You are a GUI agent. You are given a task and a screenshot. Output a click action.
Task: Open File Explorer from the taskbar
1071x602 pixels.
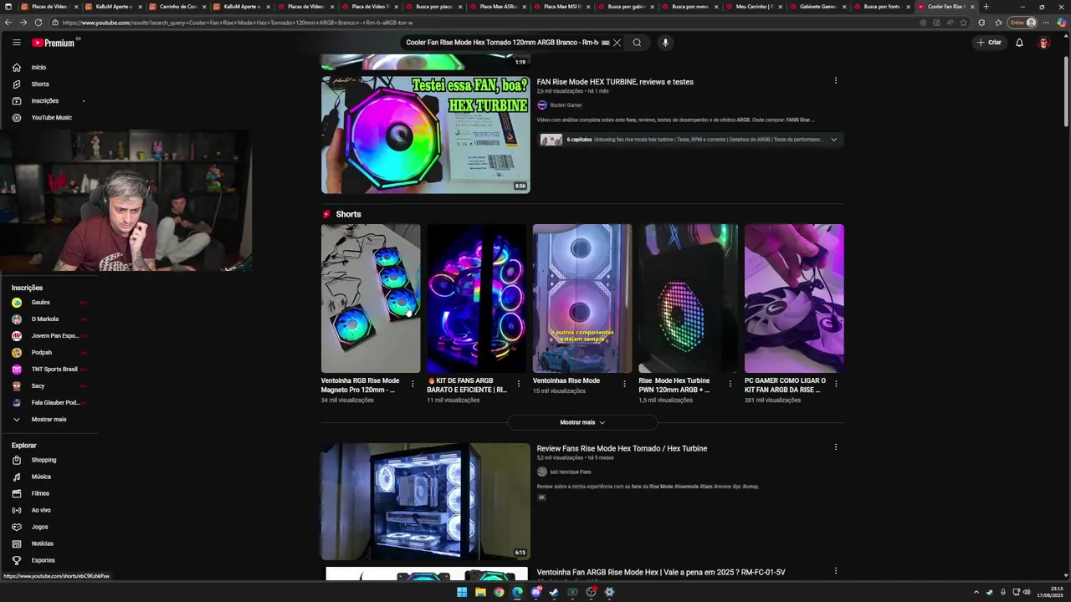click(480, 592)
